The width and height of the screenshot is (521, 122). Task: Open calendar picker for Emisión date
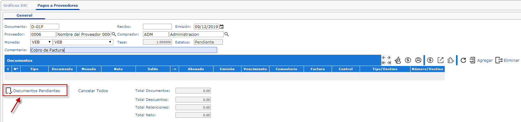point(222,27)
